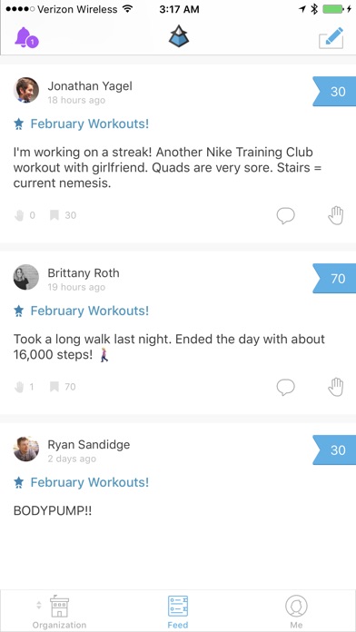
Task: Expand the Organization switcher arrows
Action: pyautogui.click(x=39, y=605)
